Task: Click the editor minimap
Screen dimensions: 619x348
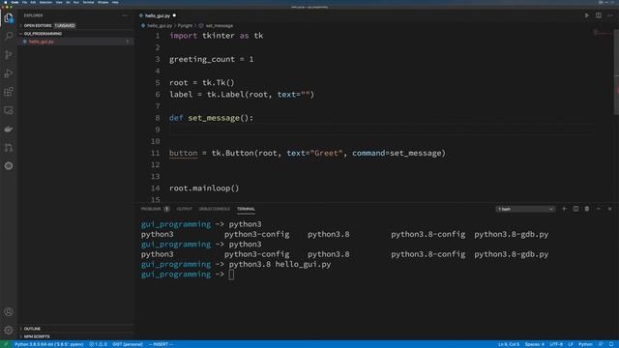Action: click(603, 34)
